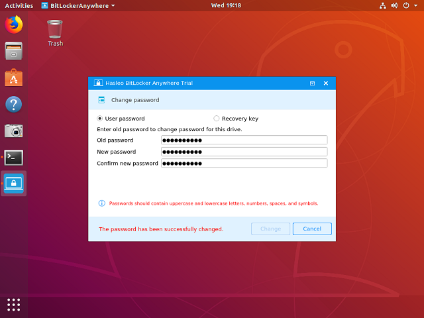Click the red password requirements hint text
The image size is (424, 318).
point(213,203)
